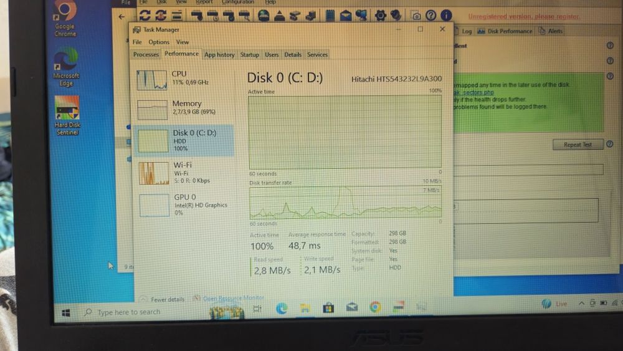Click the three-lines panel toolbar icon
This screenshot has width=623, height=351.
(x=176, y=16)
